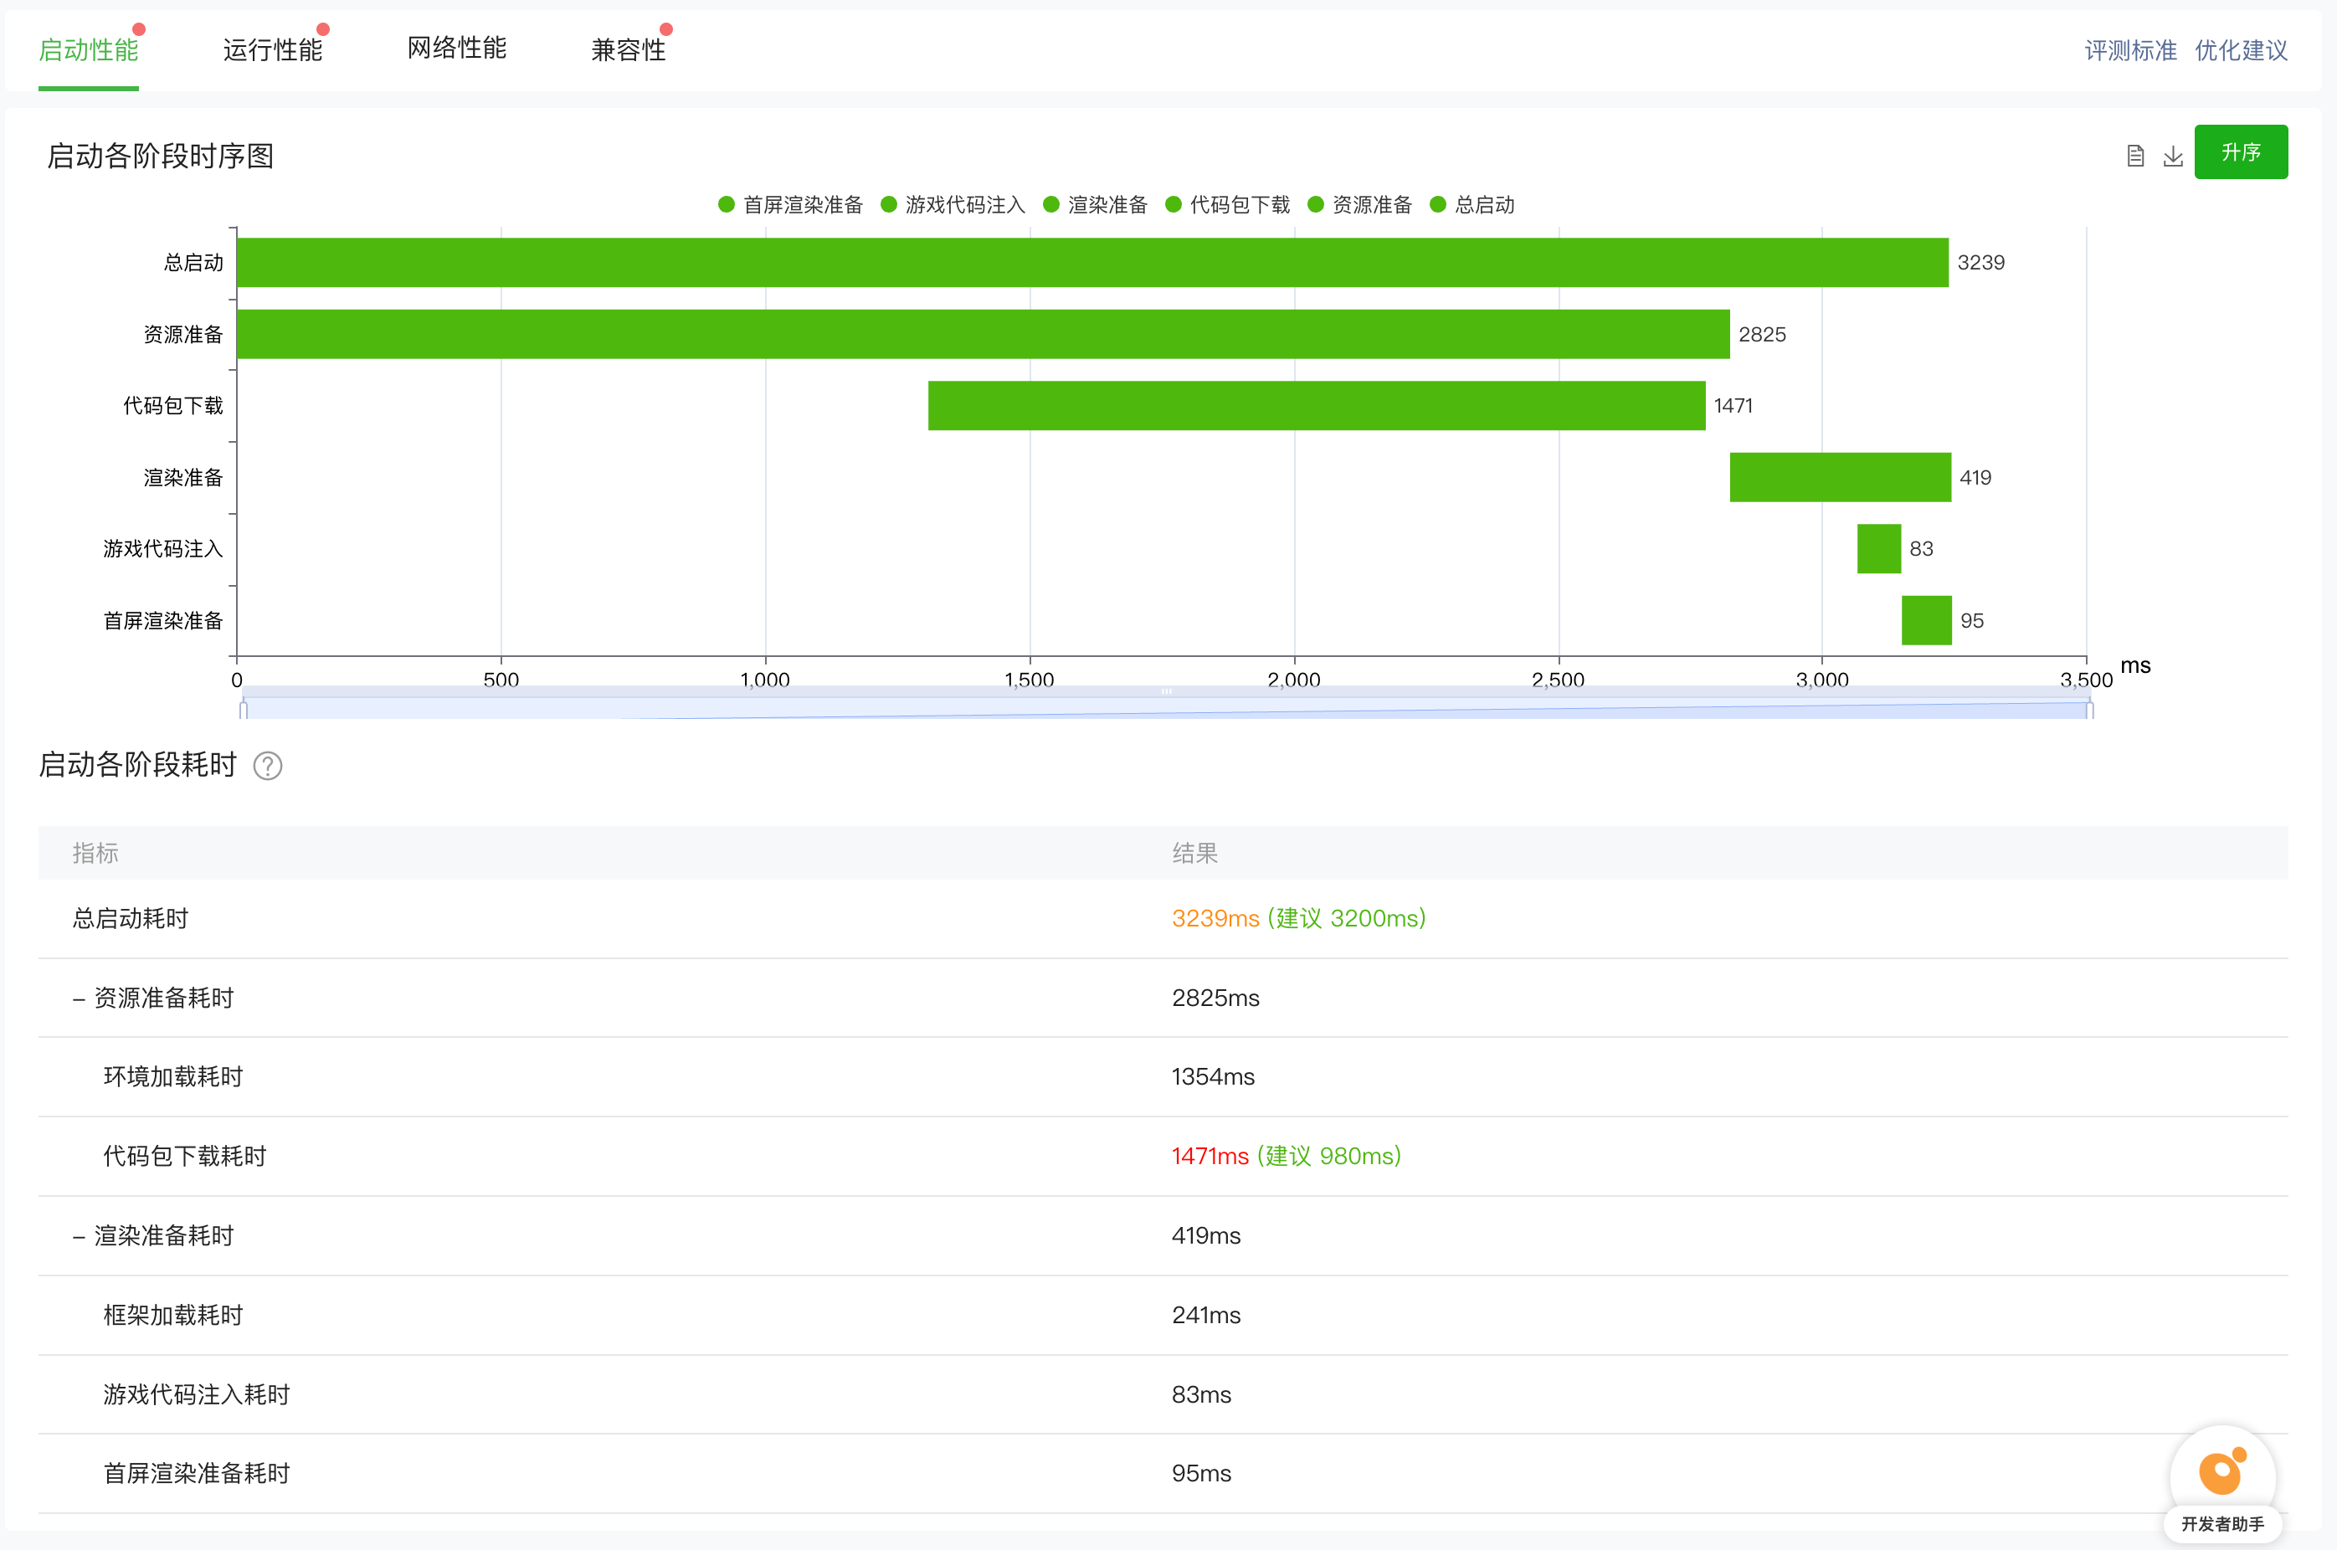The width and height of the screenshot is (2337, 1550).
Task: Click the 2825ms result value
Action: 1216,998
